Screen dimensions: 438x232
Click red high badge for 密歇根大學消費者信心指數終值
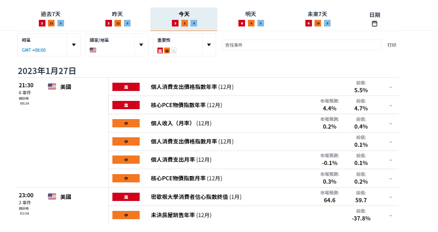126,197
